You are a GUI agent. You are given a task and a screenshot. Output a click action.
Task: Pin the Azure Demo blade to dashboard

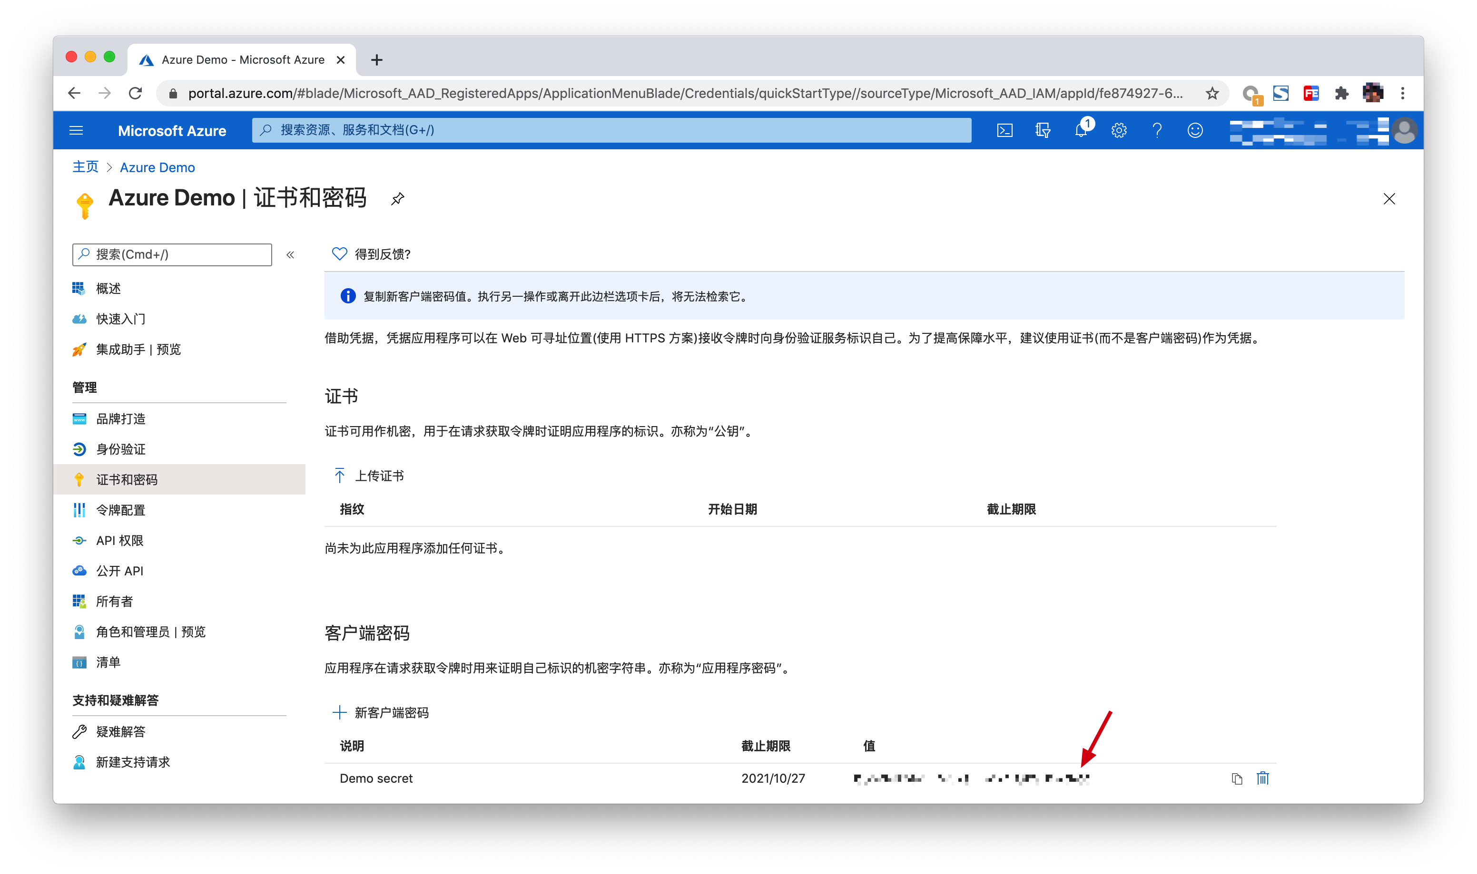pyautogui.click(x=398, y=199)
